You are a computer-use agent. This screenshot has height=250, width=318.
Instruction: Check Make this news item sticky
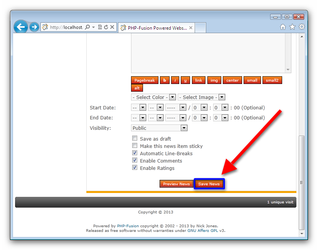coord(135,146)
